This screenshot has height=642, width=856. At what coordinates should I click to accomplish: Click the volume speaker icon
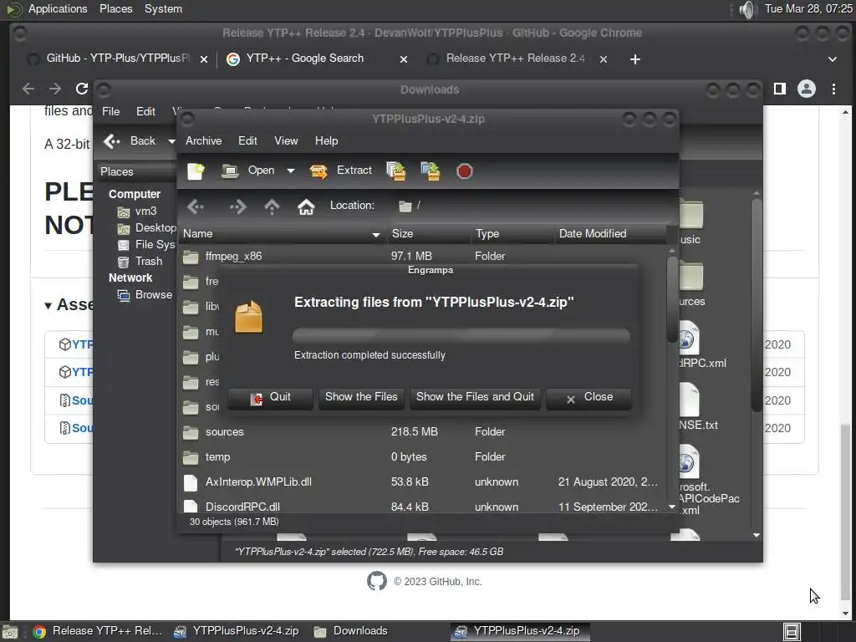746,9
